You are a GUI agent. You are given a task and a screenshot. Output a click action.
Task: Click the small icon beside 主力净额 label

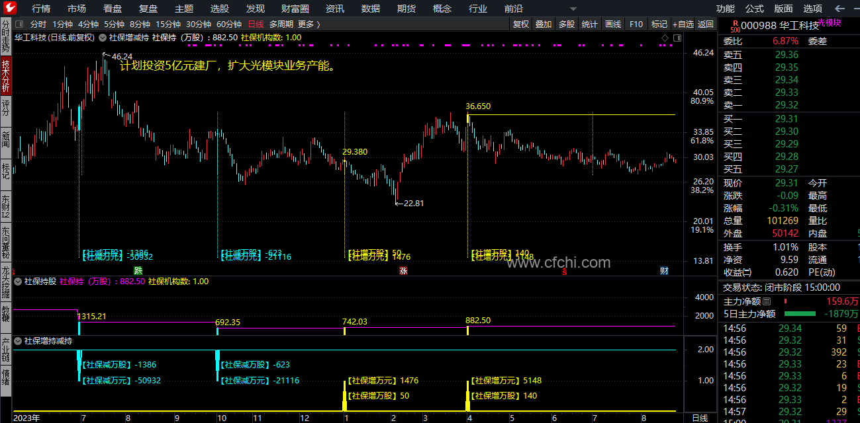tap(767, 301)
